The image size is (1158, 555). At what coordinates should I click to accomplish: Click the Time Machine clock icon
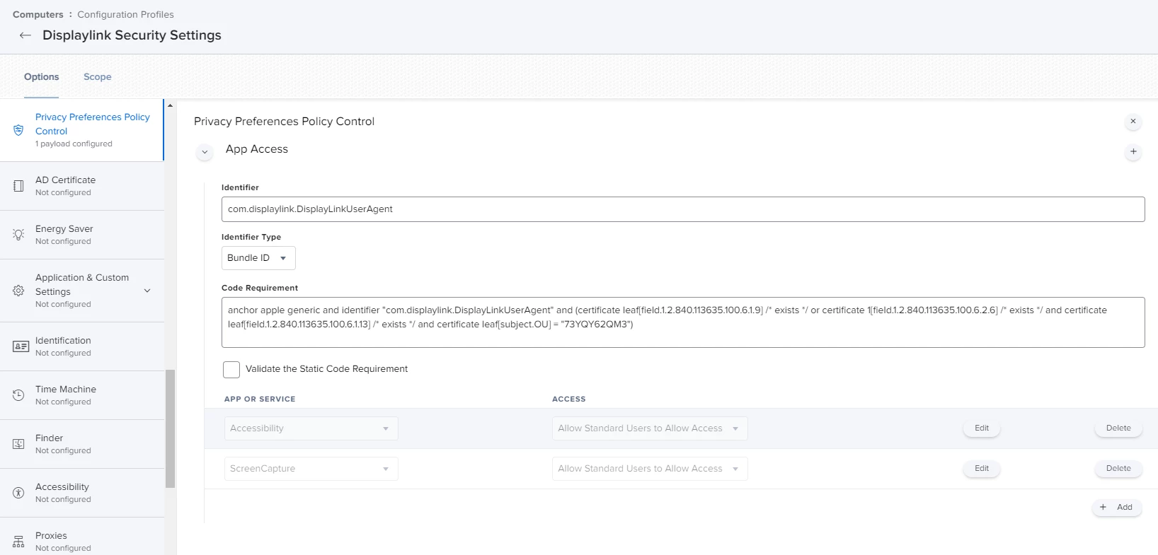point(18,395)
